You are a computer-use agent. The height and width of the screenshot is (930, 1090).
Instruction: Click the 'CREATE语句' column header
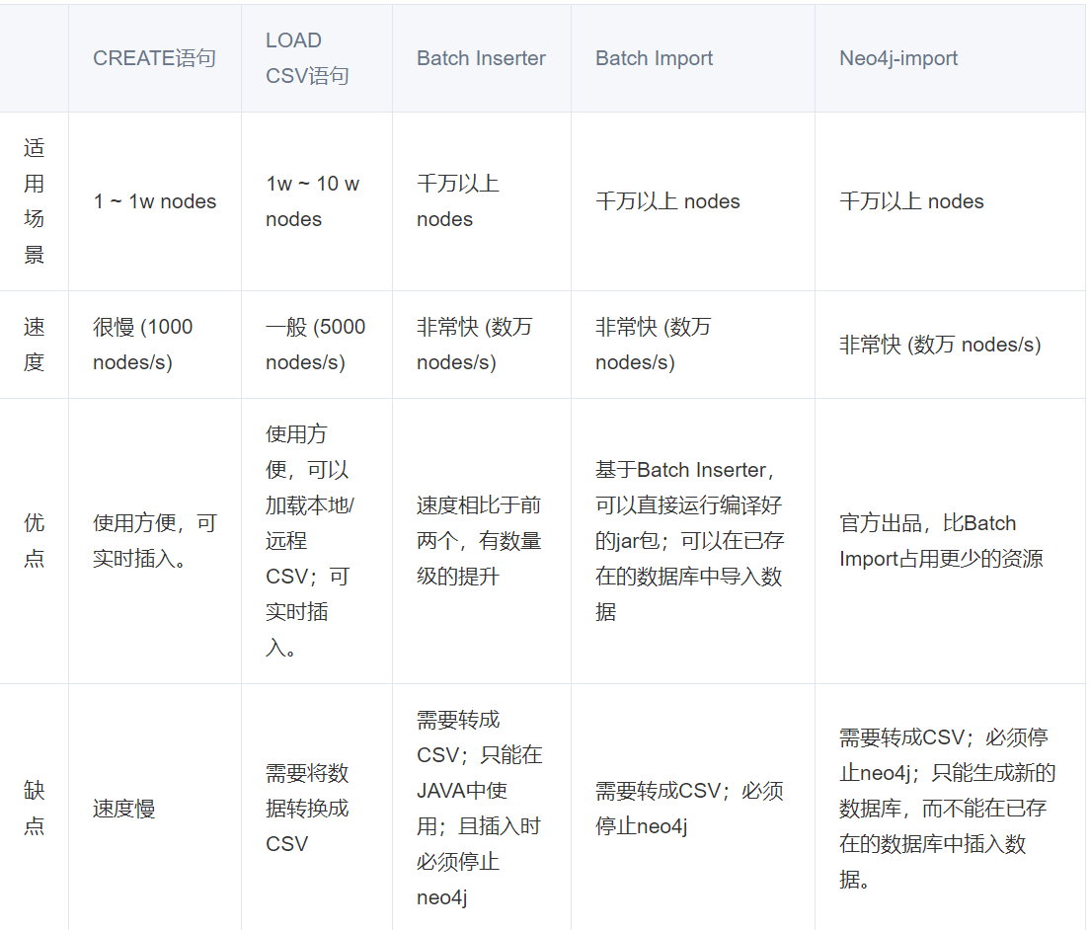[154, 58]
